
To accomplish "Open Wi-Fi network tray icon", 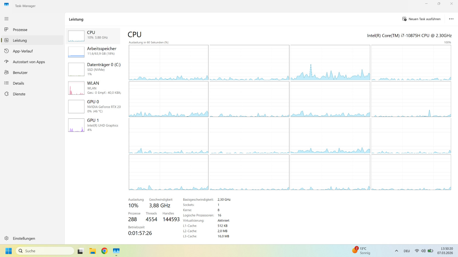I will [x=417, y=251].
